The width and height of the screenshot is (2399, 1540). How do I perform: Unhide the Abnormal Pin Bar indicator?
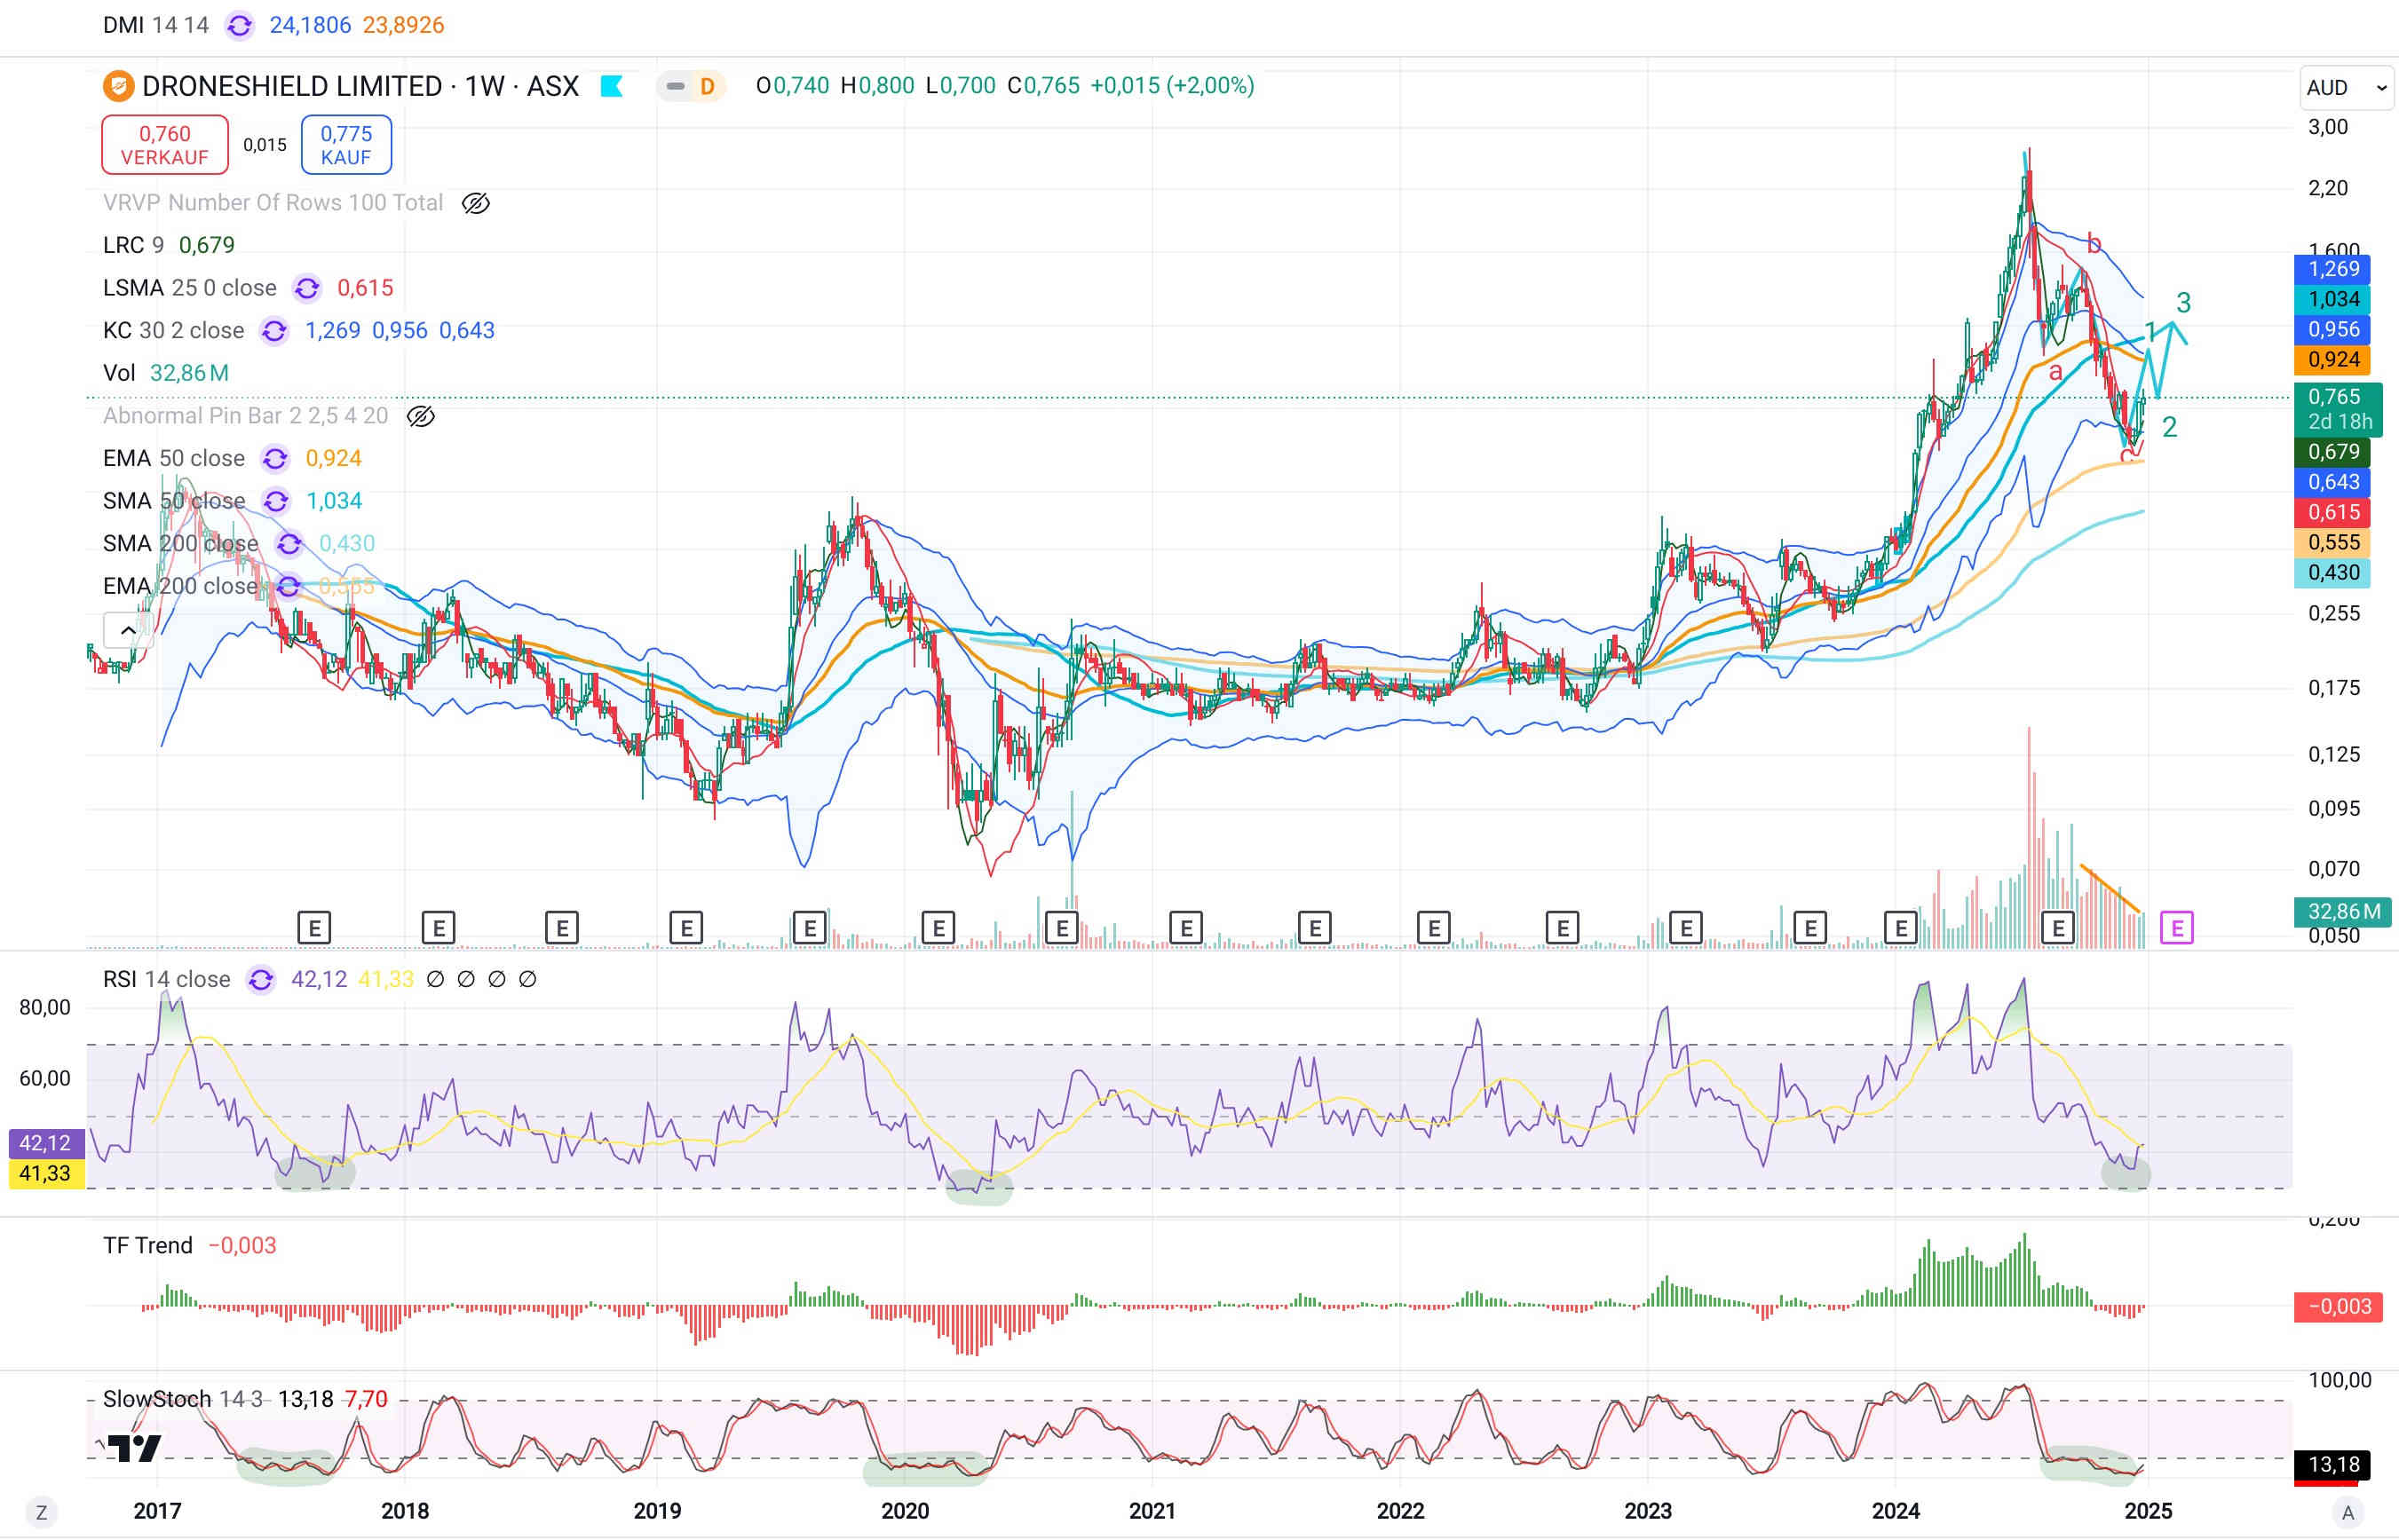tap(421, 416)
